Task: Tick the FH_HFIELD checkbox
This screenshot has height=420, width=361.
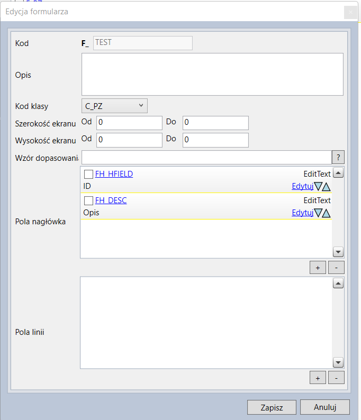Action: point(89,174)
